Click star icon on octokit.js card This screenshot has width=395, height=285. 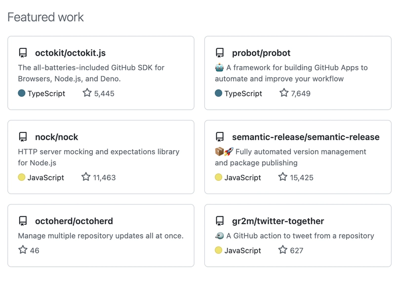pos(87,92)
